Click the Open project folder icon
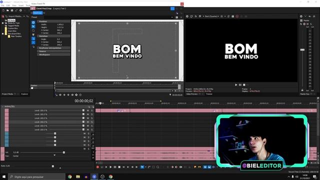 7,10
